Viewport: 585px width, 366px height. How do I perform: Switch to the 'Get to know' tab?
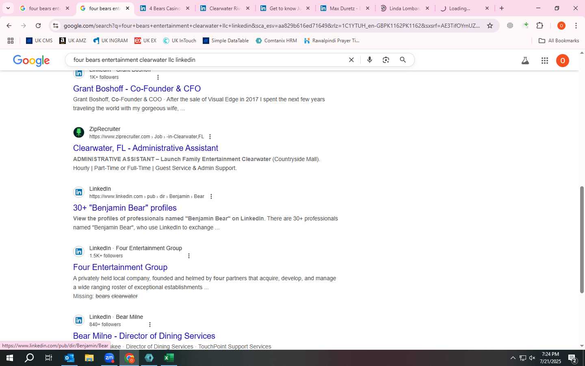point(284,8)
